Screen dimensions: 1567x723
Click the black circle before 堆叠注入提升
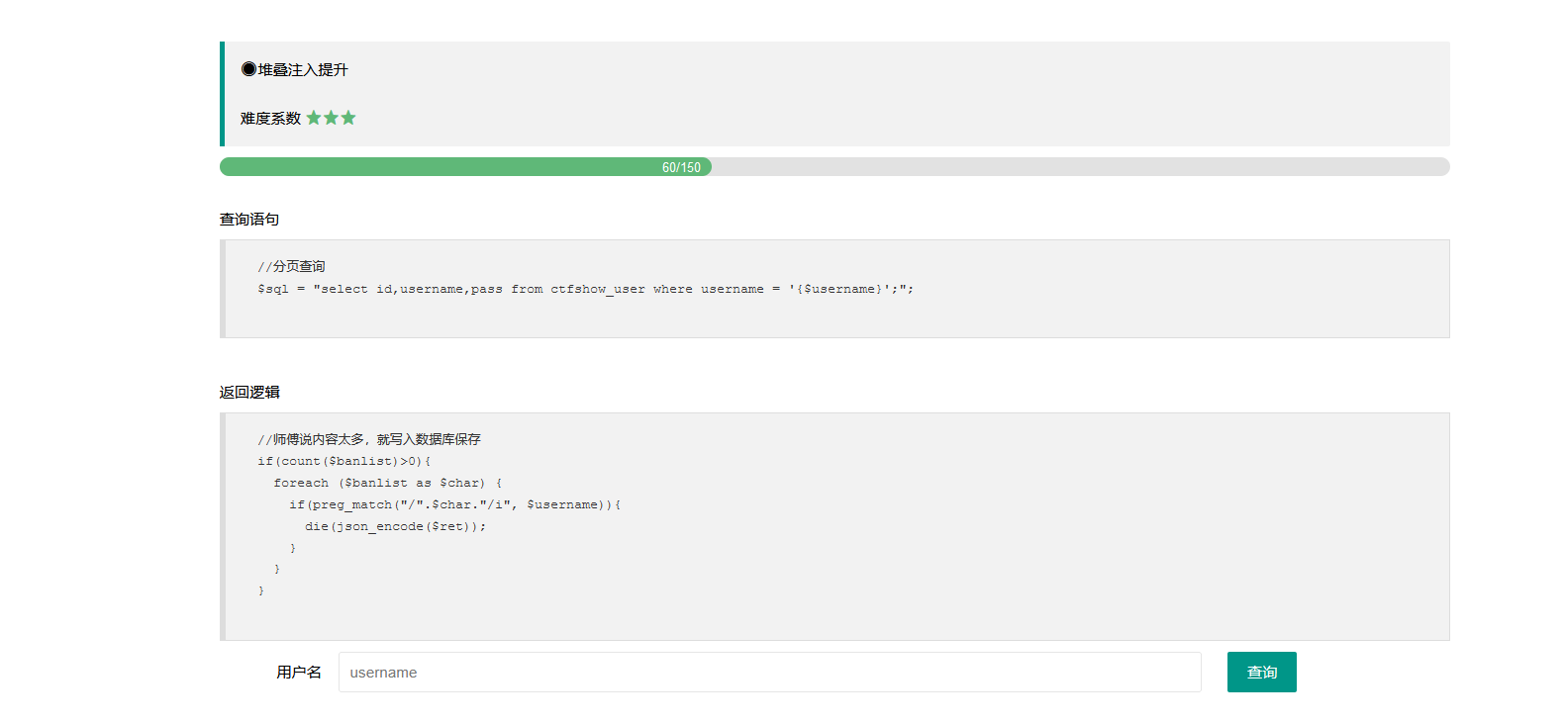click(248, 69)
